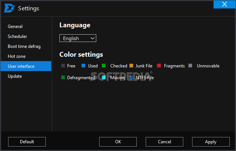This screenshot has height=151, width=236.
Task: Click the Fragments label text
Action: click(174, 66)
